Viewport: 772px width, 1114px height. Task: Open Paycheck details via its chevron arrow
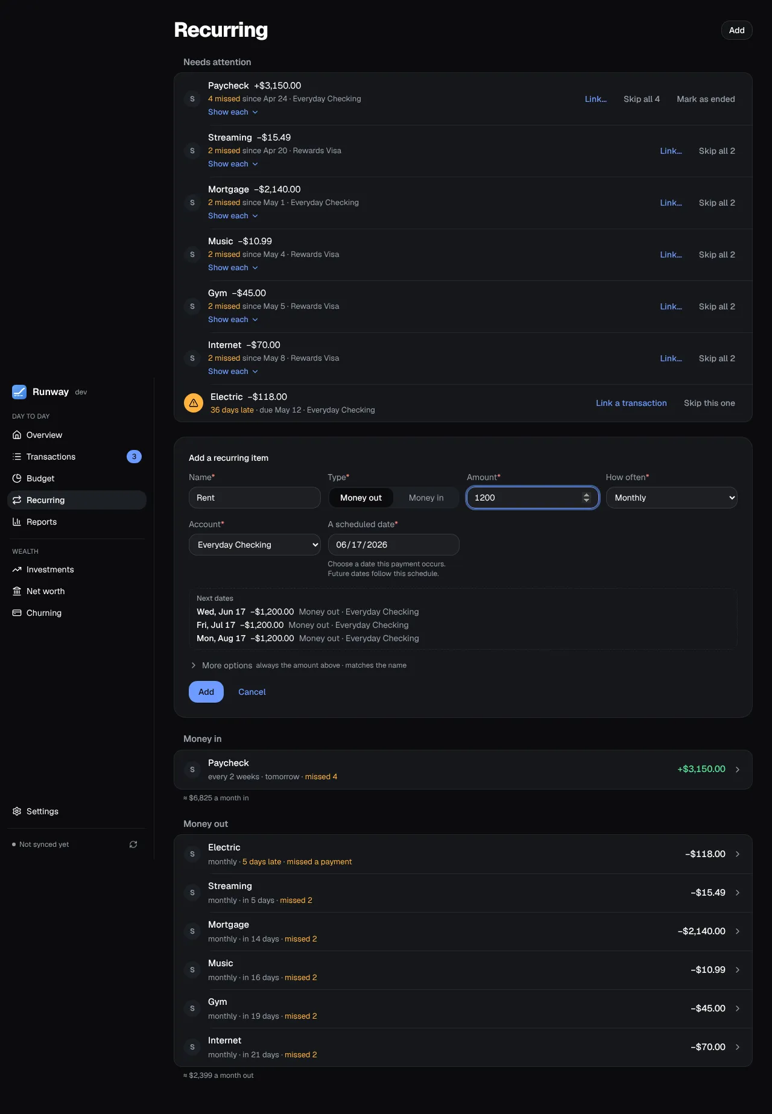pyautogui.click(x=738, y=770)
